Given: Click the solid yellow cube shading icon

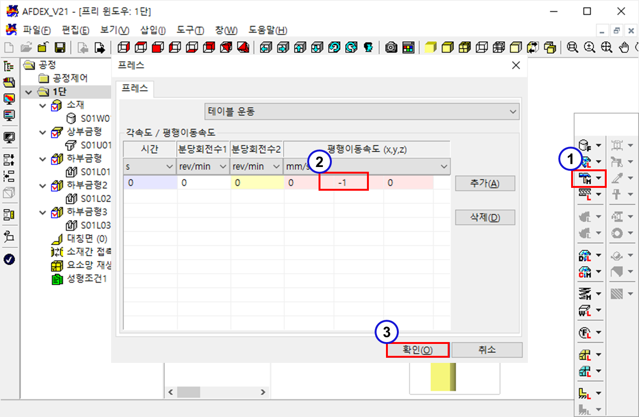Looking at the screenshot, I should tap(430, 47).
